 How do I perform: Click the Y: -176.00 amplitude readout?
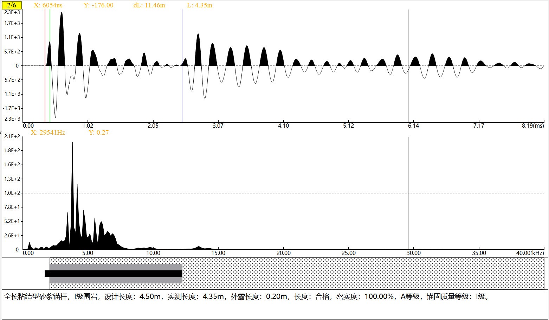pos(99,5)
